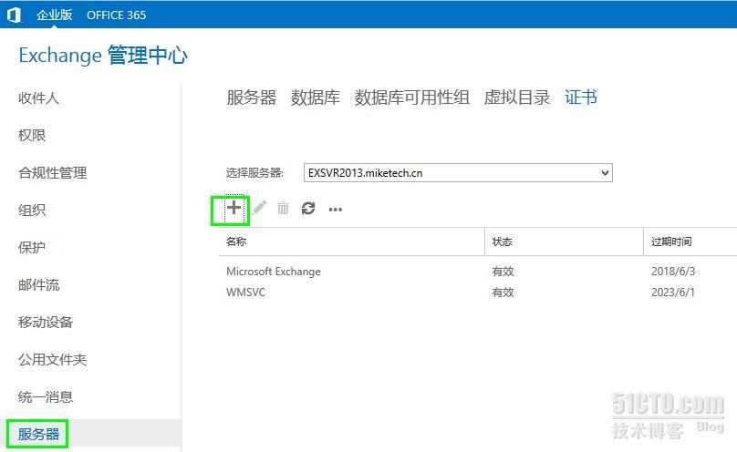
Task: Open 邮件流 in sidebar
Action: 39,285
